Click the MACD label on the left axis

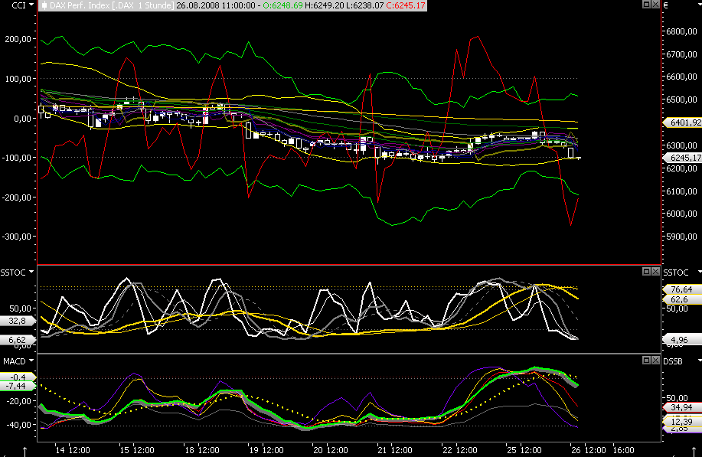pyautogui.click(x=12, y=360)
